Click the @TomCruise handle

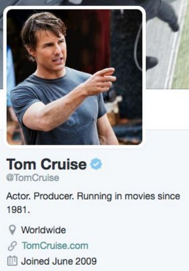click(33, 178)
